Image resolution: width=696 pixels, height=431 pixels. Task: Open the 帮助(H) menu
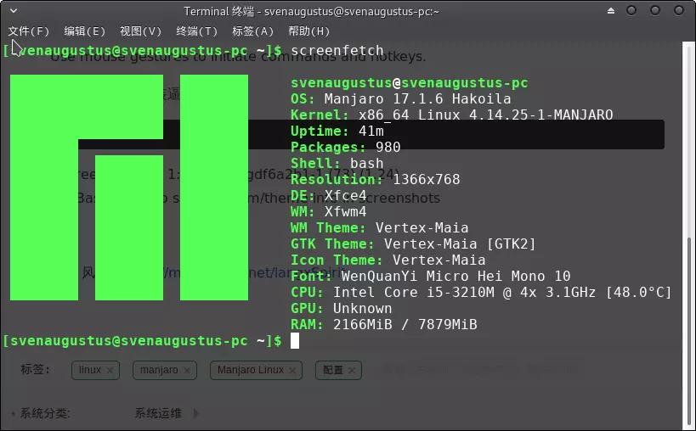pos(308,31)
